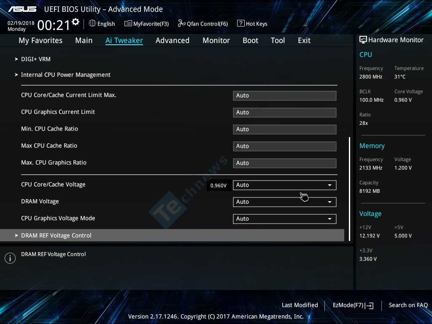Click the Hardware Monitor display icon
Screen dimensions: 432x324
click(x=363, y=40)
